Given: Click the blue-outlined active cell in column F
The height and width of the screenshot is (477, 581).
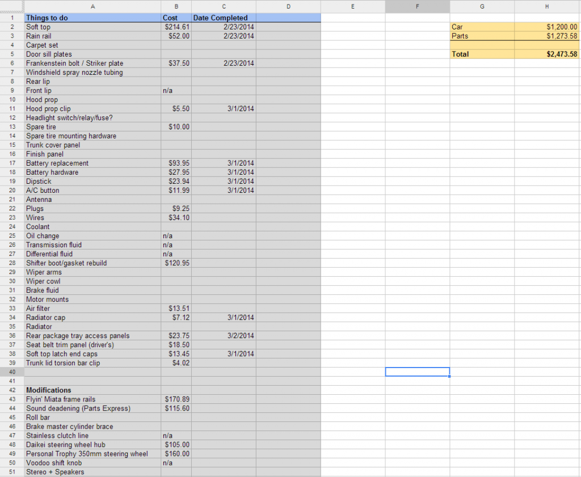Looking at the screenshot, I should point(417,372).
